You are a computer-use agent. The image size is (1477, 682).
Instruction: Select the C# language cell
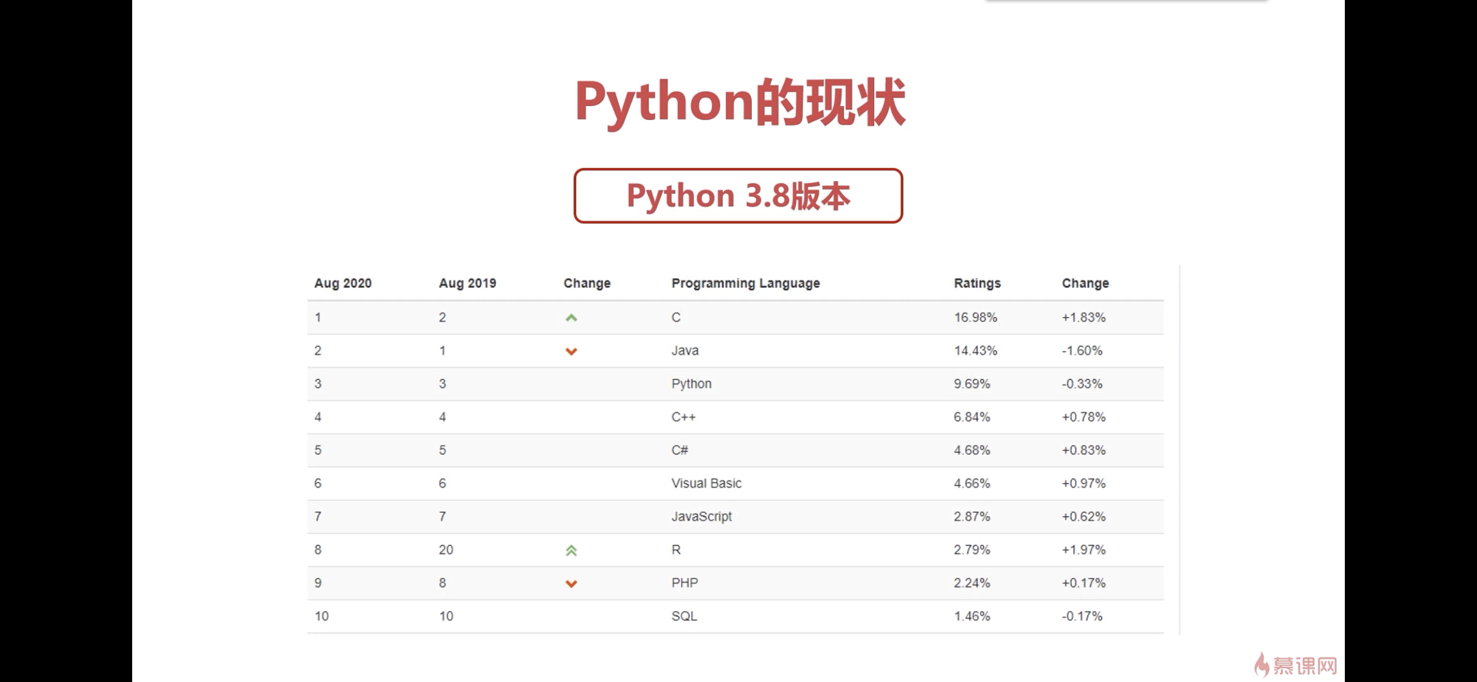coord(680,450)
